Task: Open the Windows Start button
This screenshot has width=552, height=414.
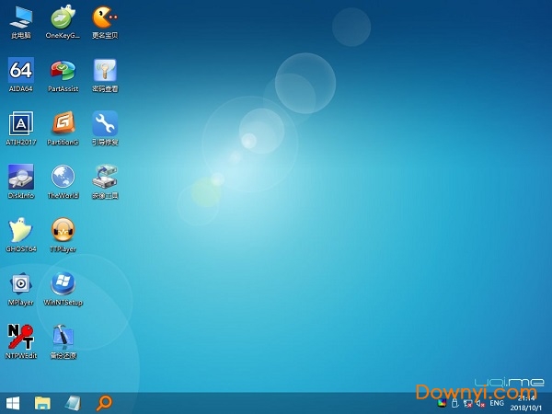Action: click(14, 403)
